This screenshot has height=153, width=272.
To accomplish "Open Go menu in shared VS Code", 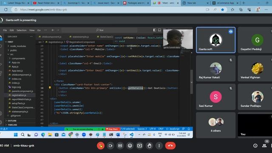I will pyautogui.click(x=39, y=30).
